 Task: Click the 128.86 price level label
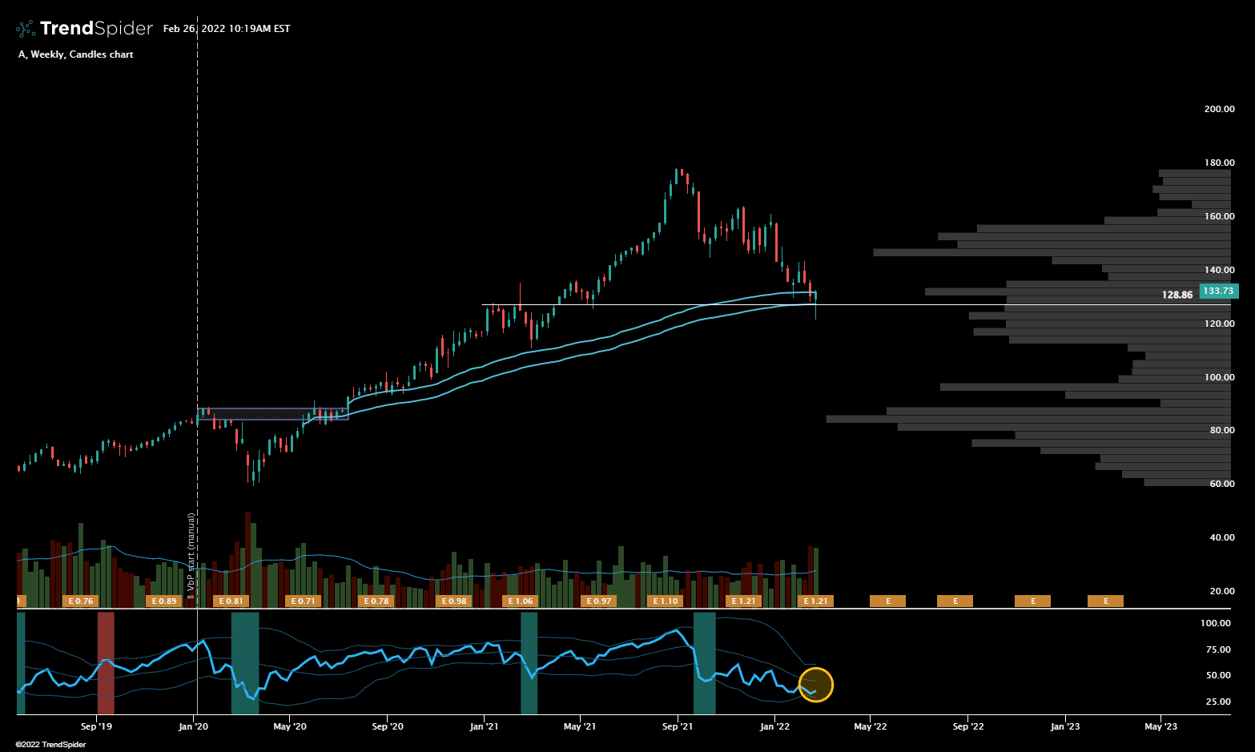tap(1176, 296)
